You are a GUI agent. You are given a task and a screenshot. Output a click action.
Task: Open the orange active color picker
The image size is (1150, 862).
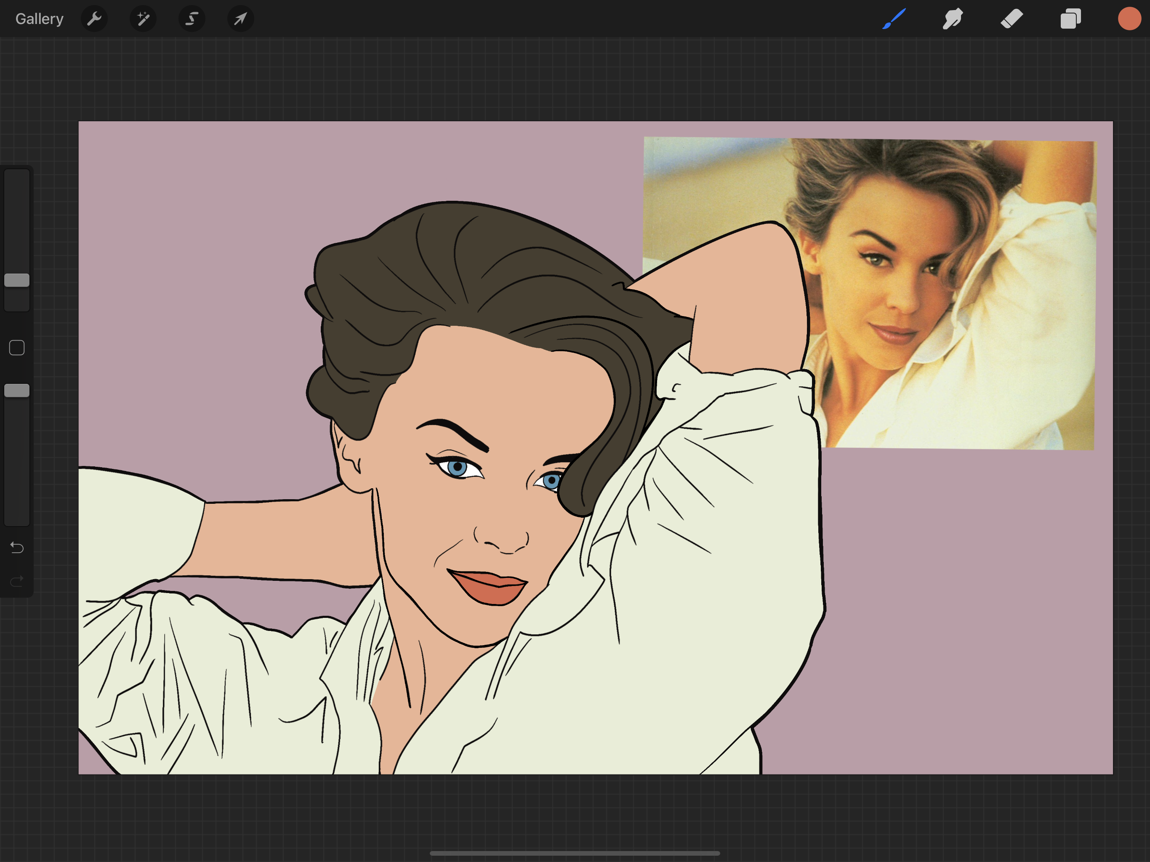click(1129, 19)
